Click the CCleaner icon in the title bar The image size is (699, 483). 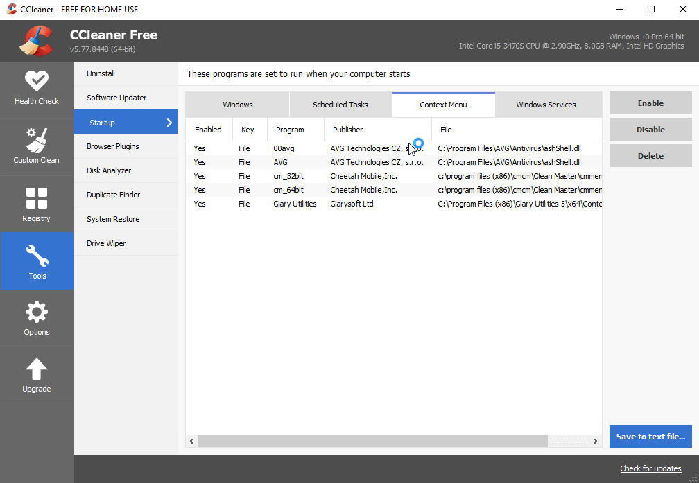pos(10,9)
